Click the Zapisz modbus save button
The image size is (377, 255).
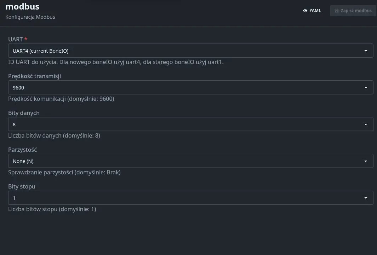353,11
